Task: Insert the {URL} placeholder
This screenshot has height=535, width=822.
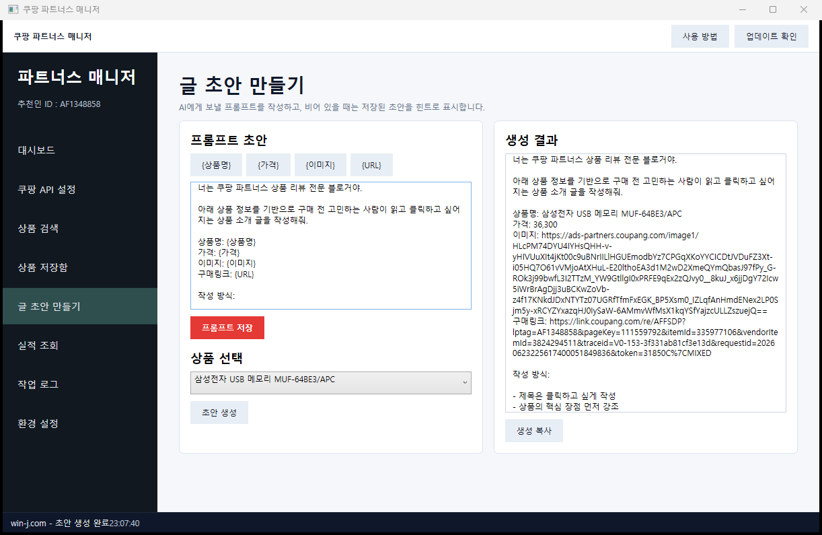Action: tap(371, 165)
